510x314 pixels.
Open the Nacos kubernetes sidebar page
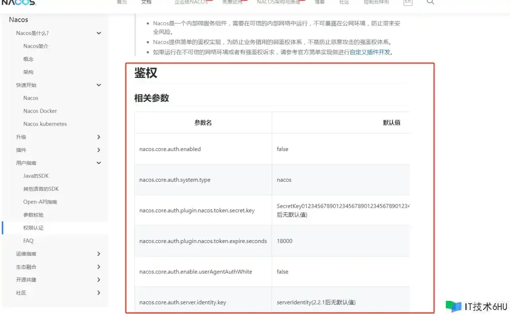click(x=45, y=124)
